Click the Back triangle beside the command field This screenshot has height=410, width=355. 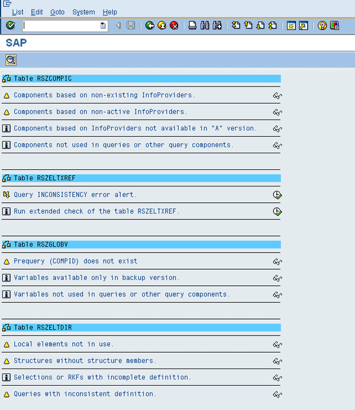pyautogui.click(x=118, y=25)
